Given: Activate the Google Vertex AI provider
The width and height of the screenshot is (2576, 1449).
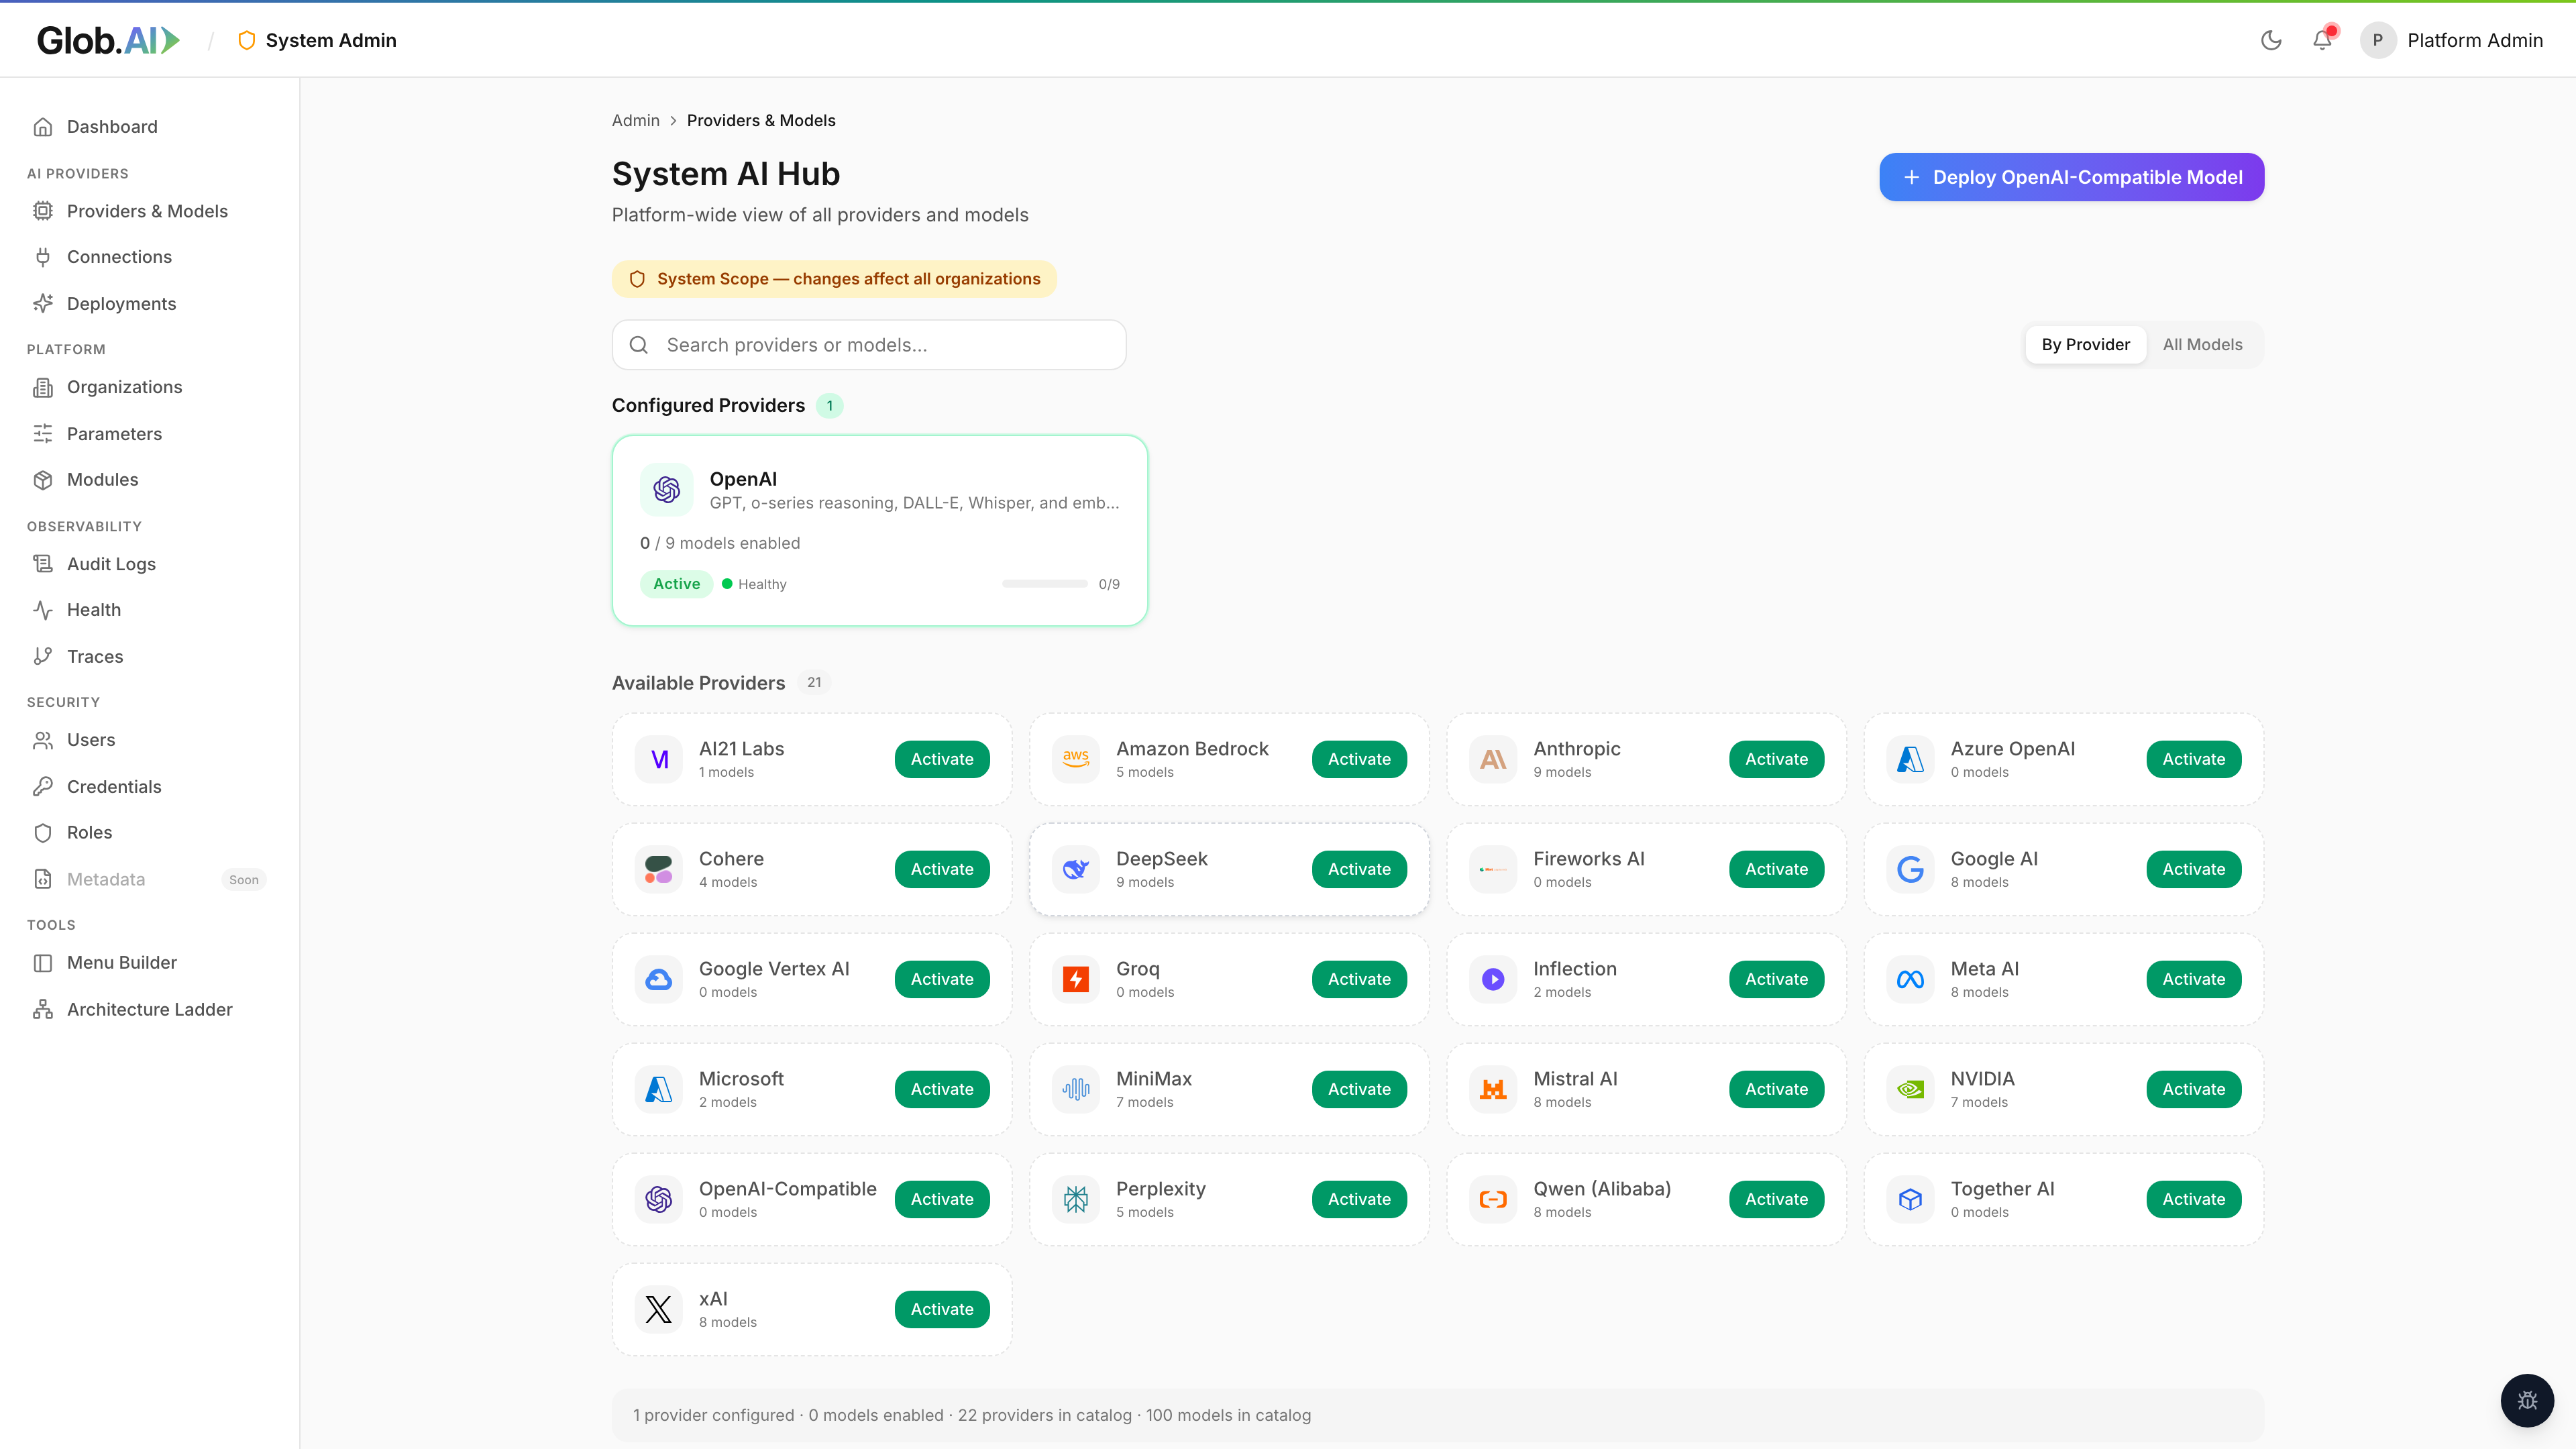Looking at the screenshot, I should [x=942, y=979].
